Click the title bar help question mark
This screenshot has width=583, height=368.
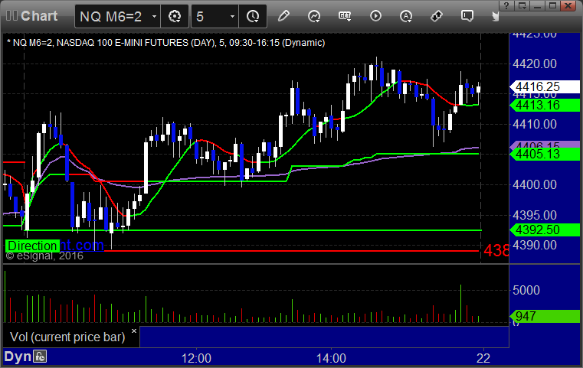pos(506,5)
